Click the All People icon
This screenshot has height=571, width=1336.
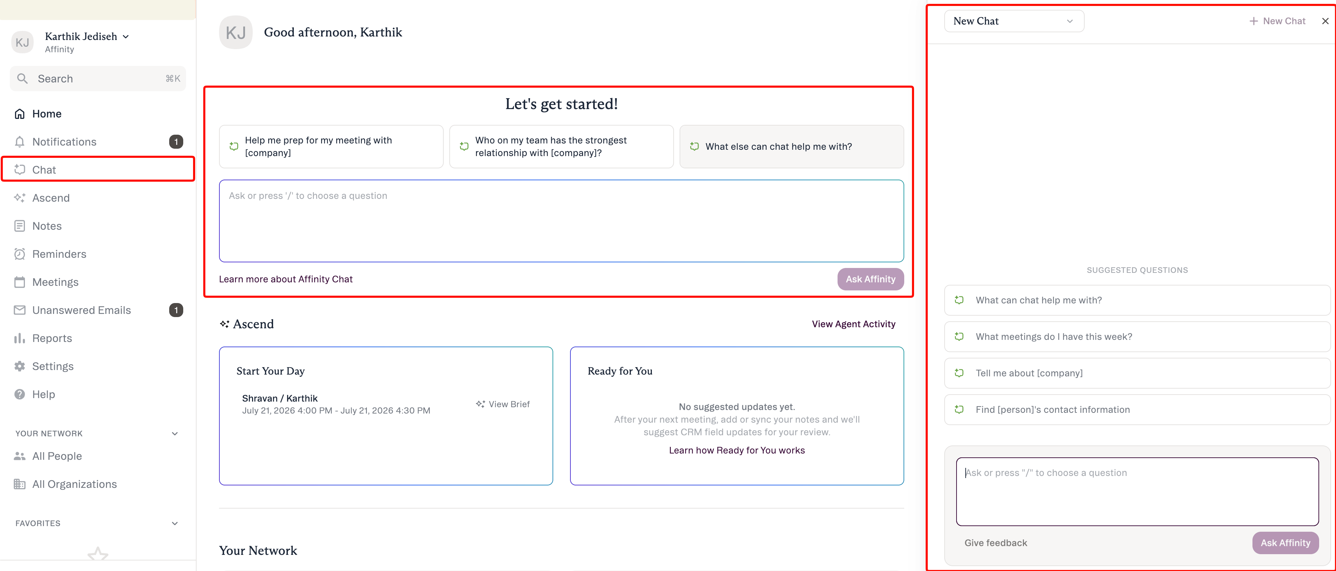point(20,456)
